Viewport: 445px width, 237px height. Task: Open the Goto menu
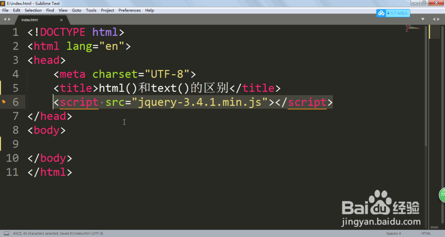tap(77, 10)
